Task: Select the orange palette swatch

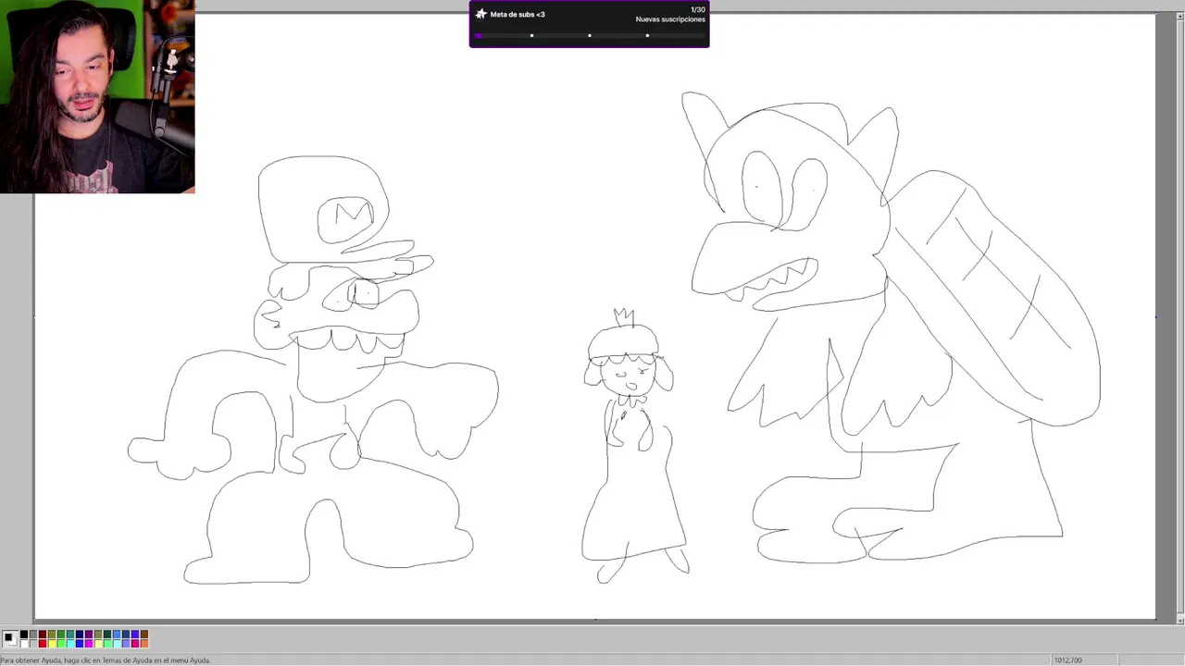Action: point(144,644)
